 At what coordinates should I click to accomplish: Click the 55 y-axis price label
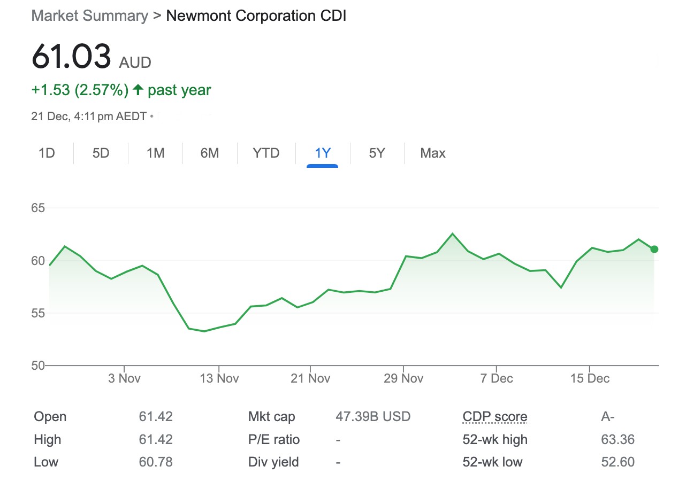click(x=38, y=313)
